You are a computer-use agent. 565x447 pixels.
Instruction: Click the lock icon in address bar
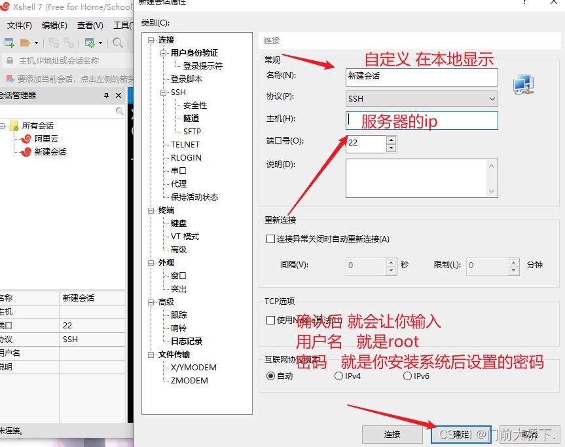coord(10,60)
